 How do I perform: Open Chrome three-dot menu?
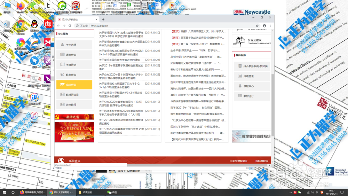270,26
